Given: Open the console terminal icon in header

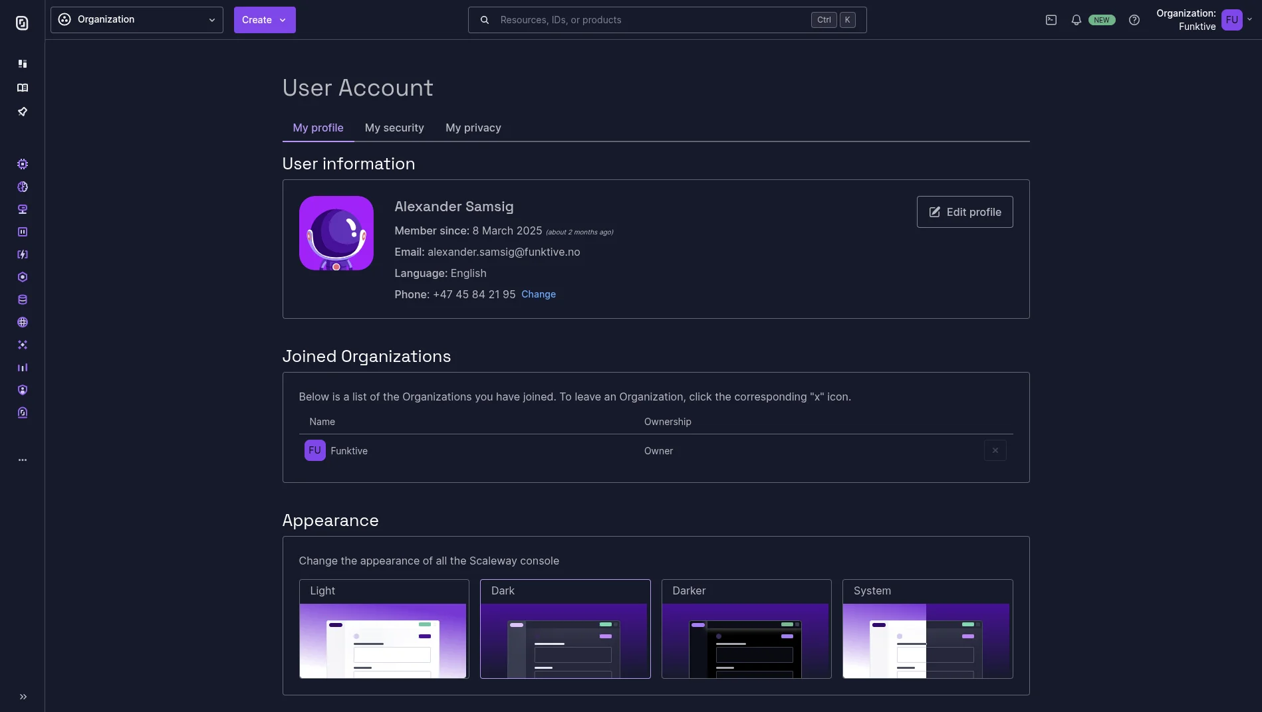Looking at the screenshot, I should (1051, 20).
